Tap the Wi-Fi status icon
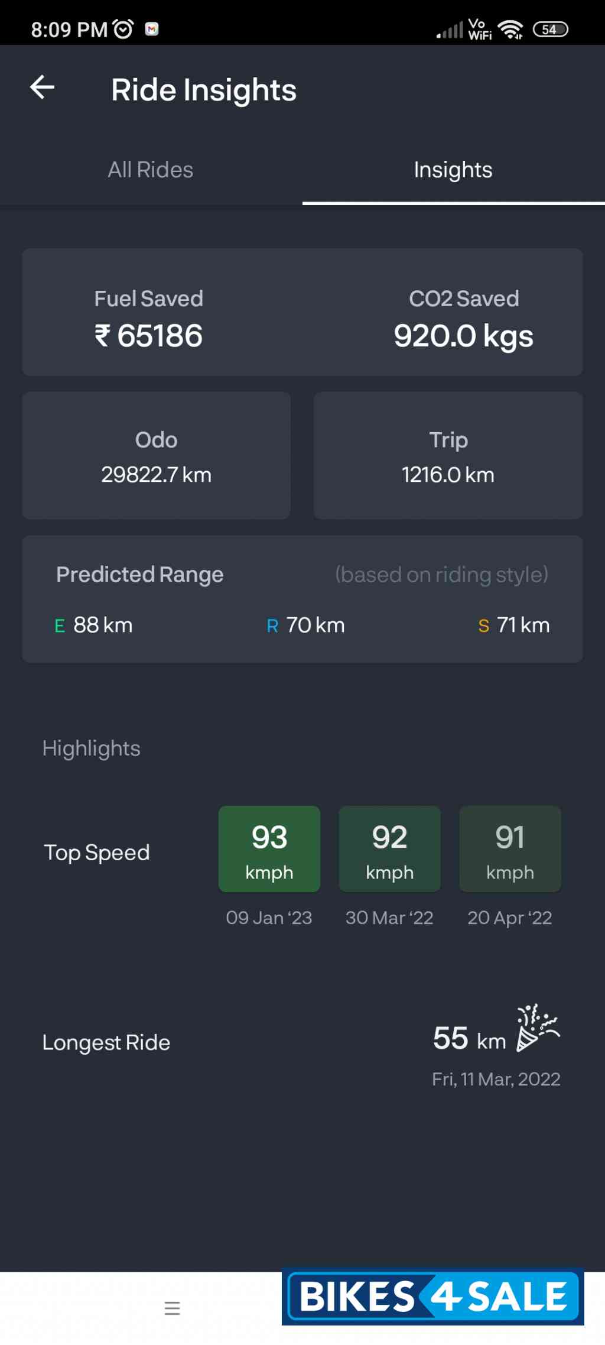 point(510,29)
